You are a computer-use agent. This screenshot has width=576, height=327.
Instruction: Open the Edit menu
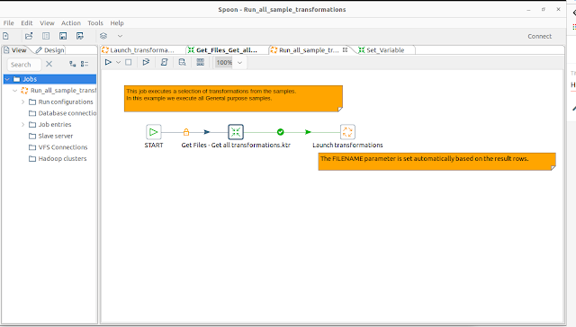(27, 22)
